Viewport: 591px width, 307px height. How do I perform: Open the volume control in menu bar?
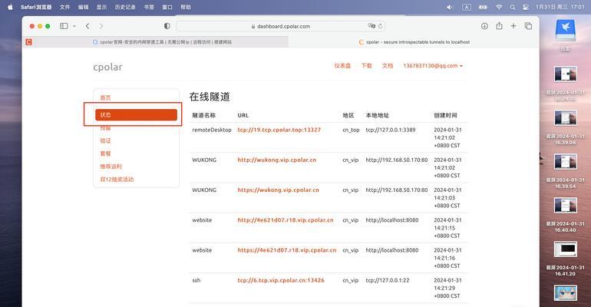pyautogui.click(x=450, y=7)
